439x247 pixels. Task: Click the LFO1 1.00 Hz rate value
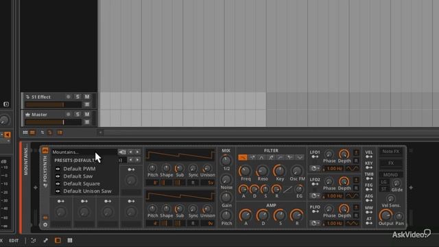(x=334, y=169)
